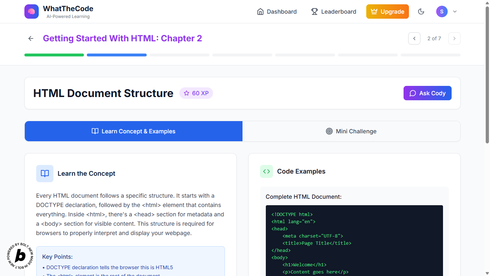
Task: Click the '<meta charset="UTF-8">' code line
Action: 313,236
